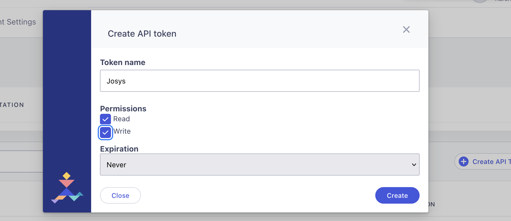This screenshot has width=511, height=221.
Task: Untick the Write permission checkbox
Action: (x=105, y=133)
